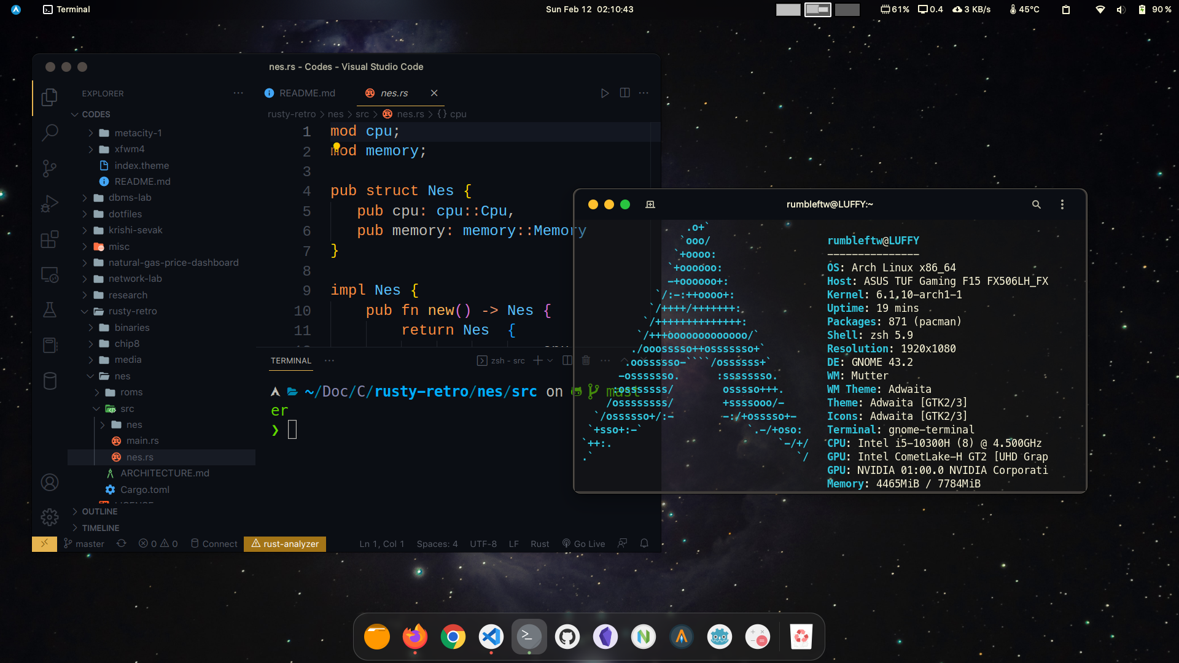Open notifications bell in status bar

point(644,544)
